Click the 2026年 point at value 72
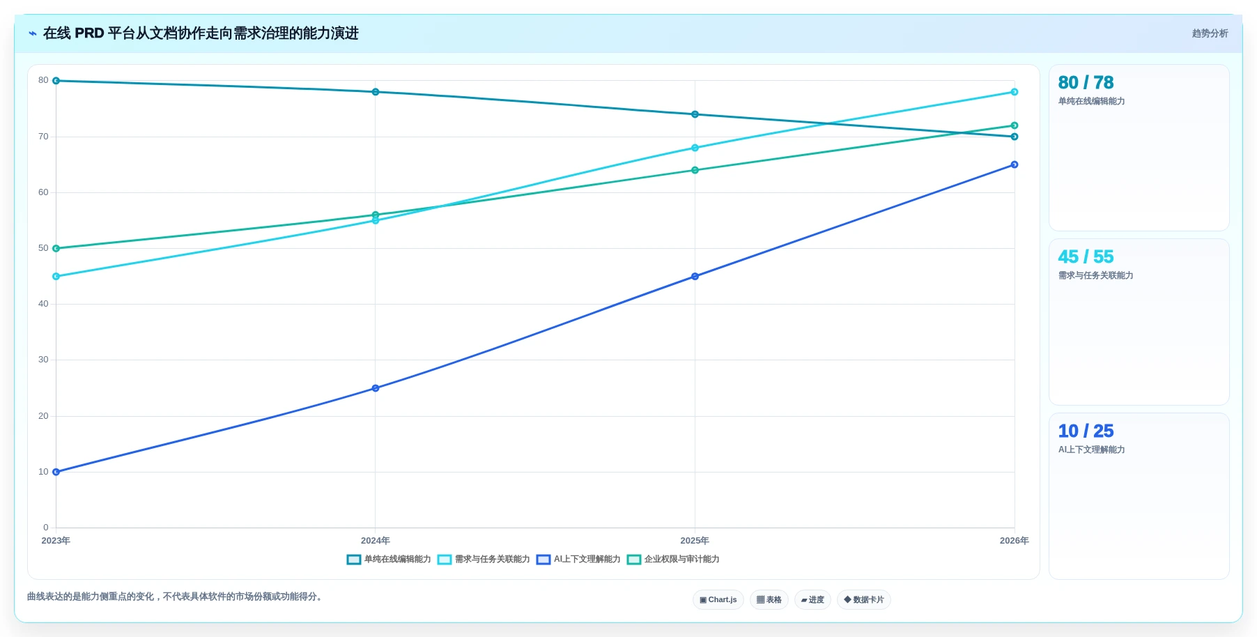Image resolution: width=1257 pixels, height=637 pixels. [1015, 125]
